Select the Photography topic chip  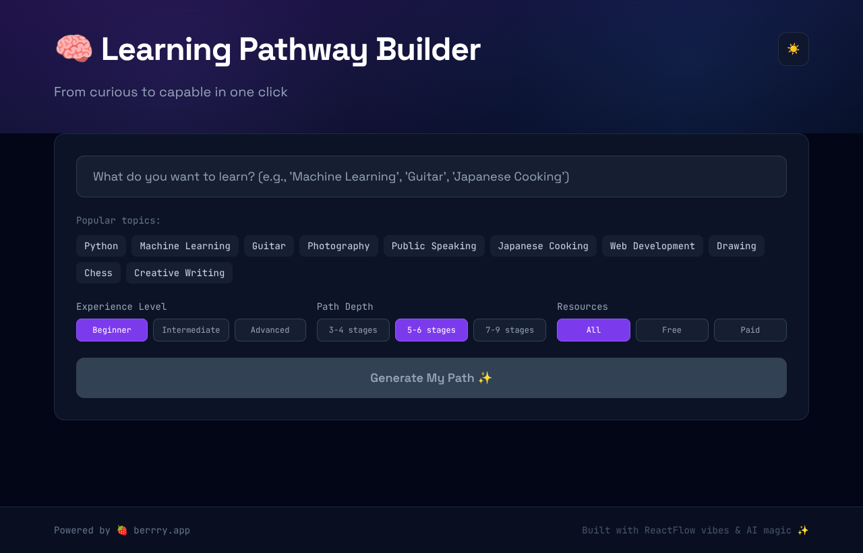coord(338,246)
